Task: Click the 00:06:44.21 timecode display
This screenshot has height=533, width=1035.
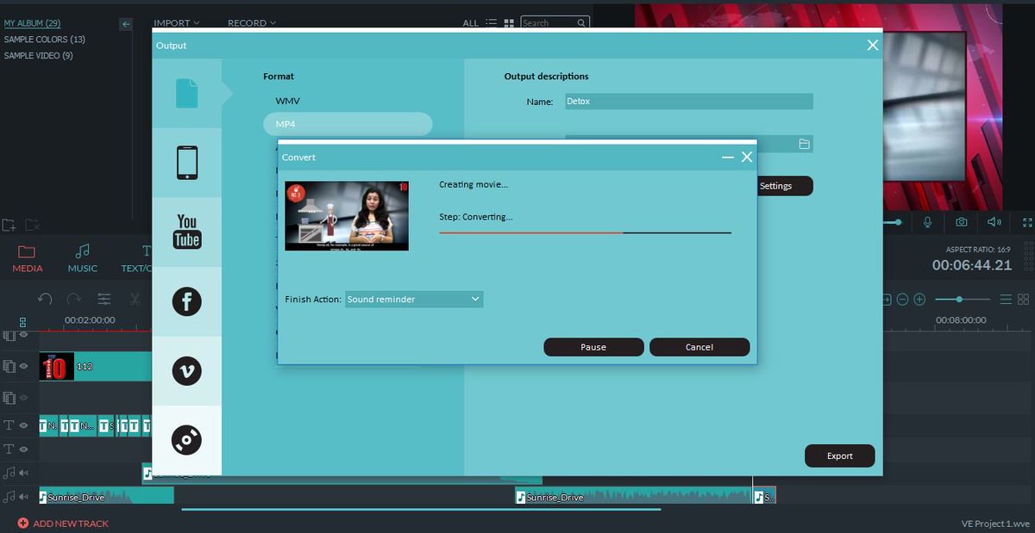Action: coord(972,265)
